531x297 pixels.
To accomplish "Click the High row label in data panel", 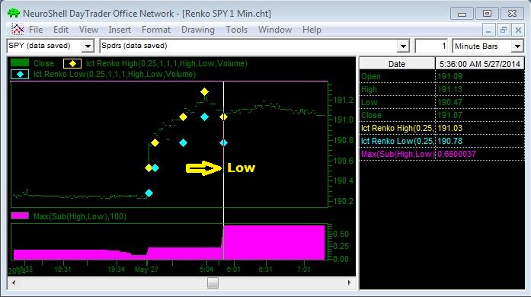I will 369,89.
